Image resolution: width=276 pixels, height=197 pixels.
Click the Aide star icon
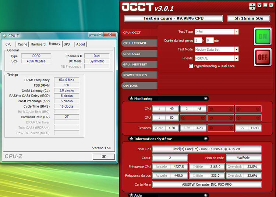(131, 195)
